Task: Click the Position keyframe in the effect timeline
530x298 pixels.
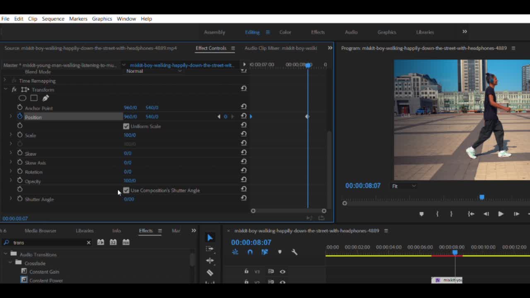Action: [x=307, y=117]
